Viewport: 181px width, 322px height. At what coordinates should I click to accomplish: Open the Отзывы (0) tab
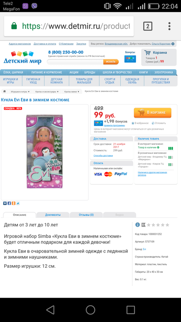tap(86, 215)
